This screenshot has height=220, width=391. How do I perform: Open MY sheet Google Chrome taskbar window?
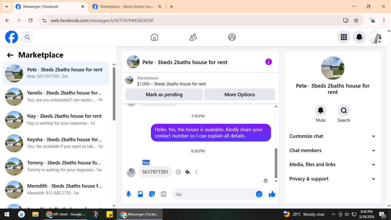66,214
